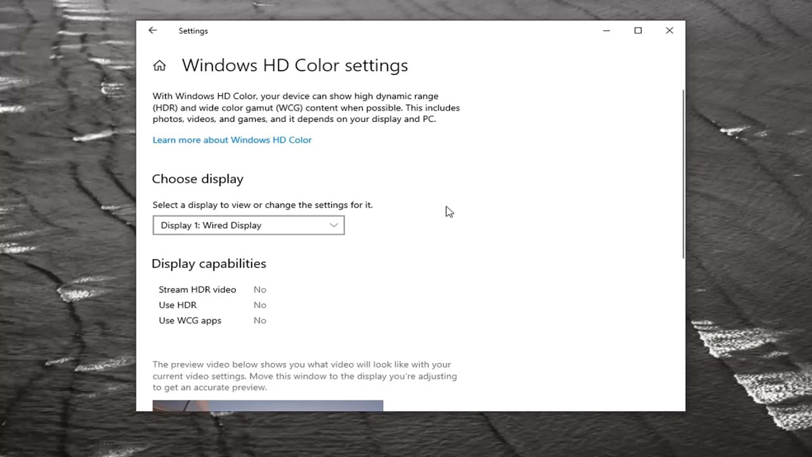Click the No value beside Use WCG apps
This screenshot has height=457, width=812.
click(x=260, y=321)
